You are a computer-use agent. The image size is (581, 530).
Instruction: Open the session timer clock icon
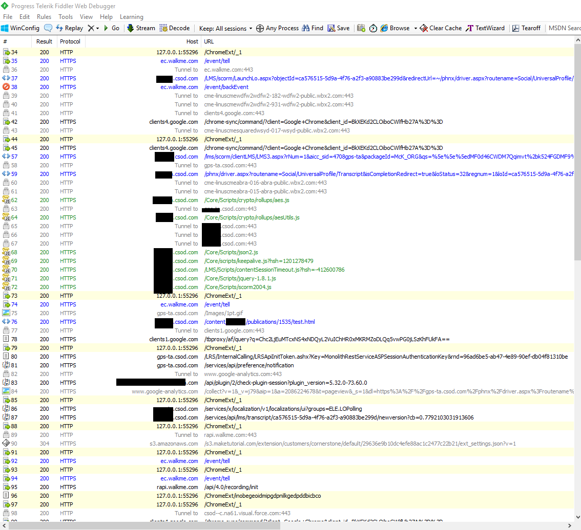click(374, 28)
